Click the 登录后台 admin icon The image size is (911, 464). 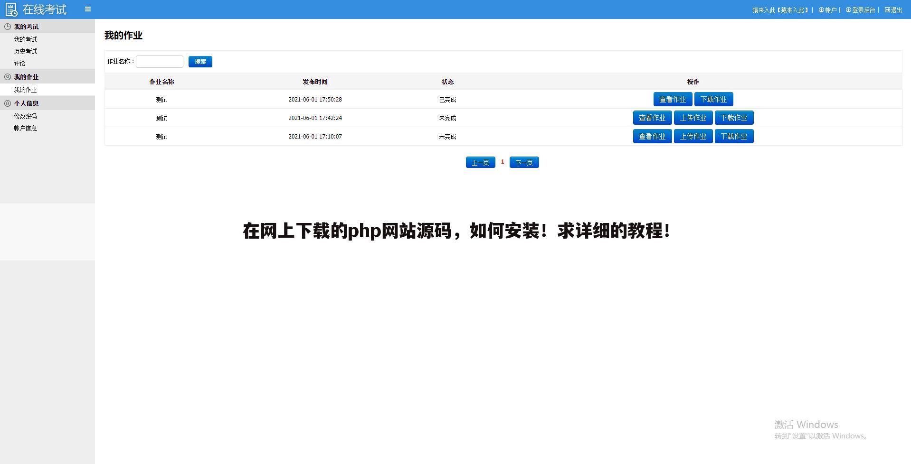(x=849, y=9)
